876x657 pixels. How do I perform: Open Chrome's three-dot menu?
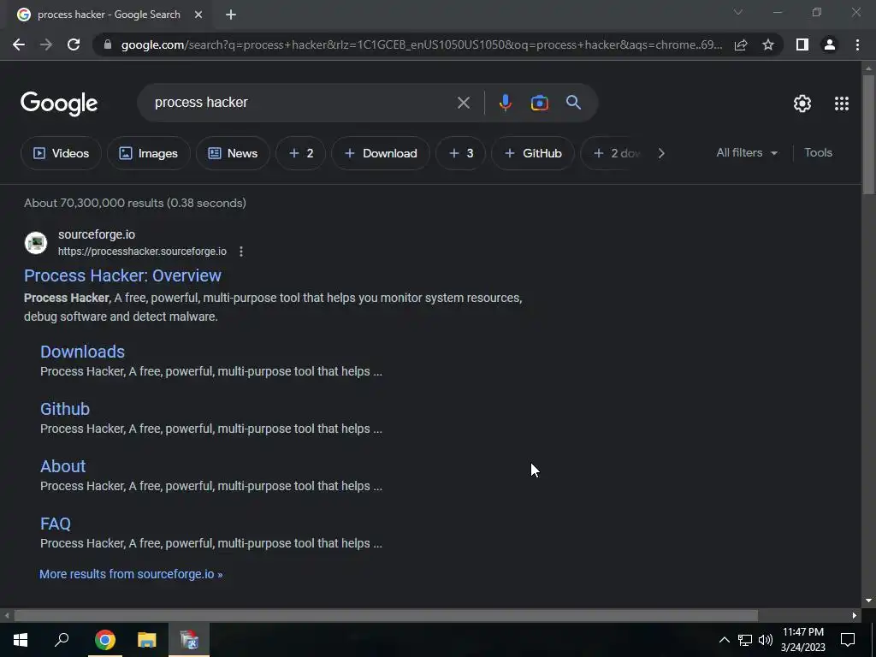tap(857, 44)
